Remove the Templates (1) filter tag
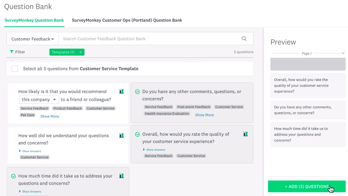Viewport: 348px width, 196px height. (x=81, y=52)
